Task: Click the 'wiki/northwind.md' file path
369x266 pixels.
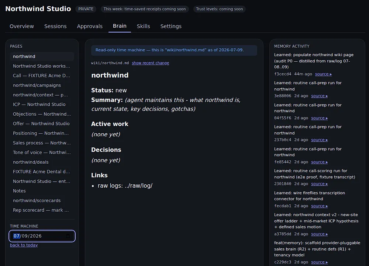Action: tap(110, 63)
